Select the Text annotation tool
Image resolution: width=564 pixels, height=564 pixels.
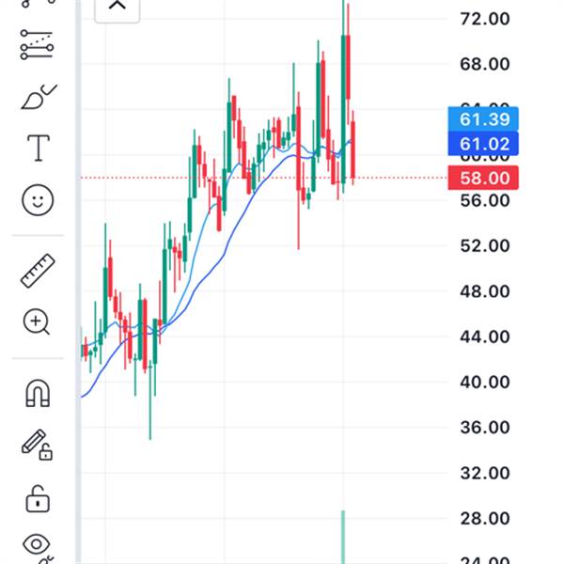coord(39,148)
